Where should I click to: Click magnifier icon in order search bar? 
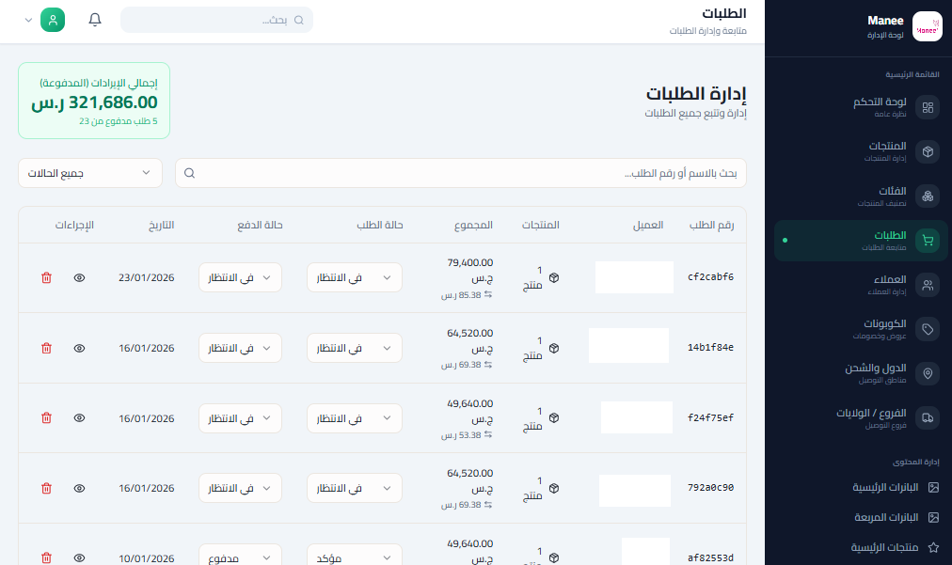189,173
